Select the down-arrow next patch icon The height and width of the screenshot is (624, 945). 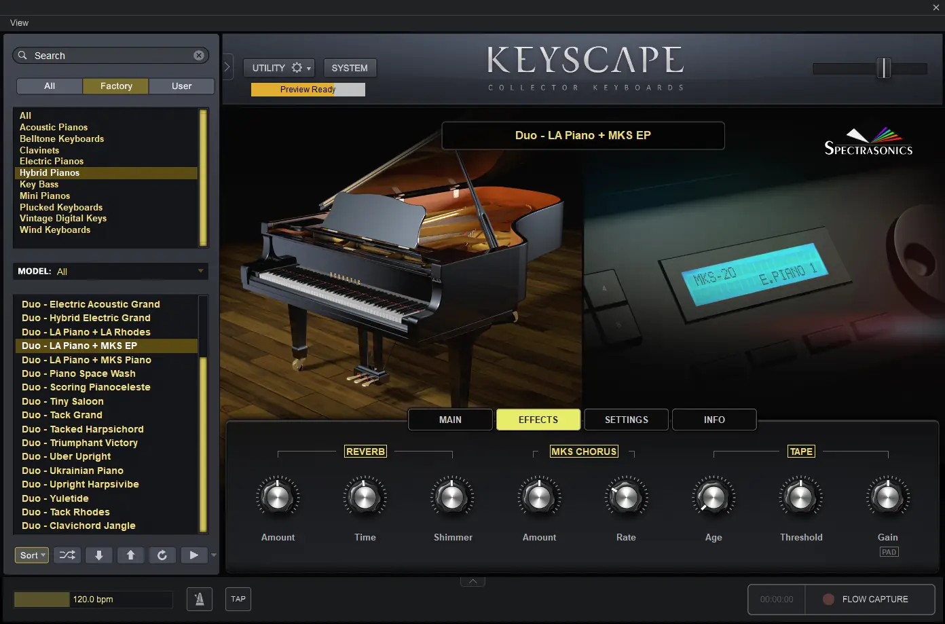(98, 555)
